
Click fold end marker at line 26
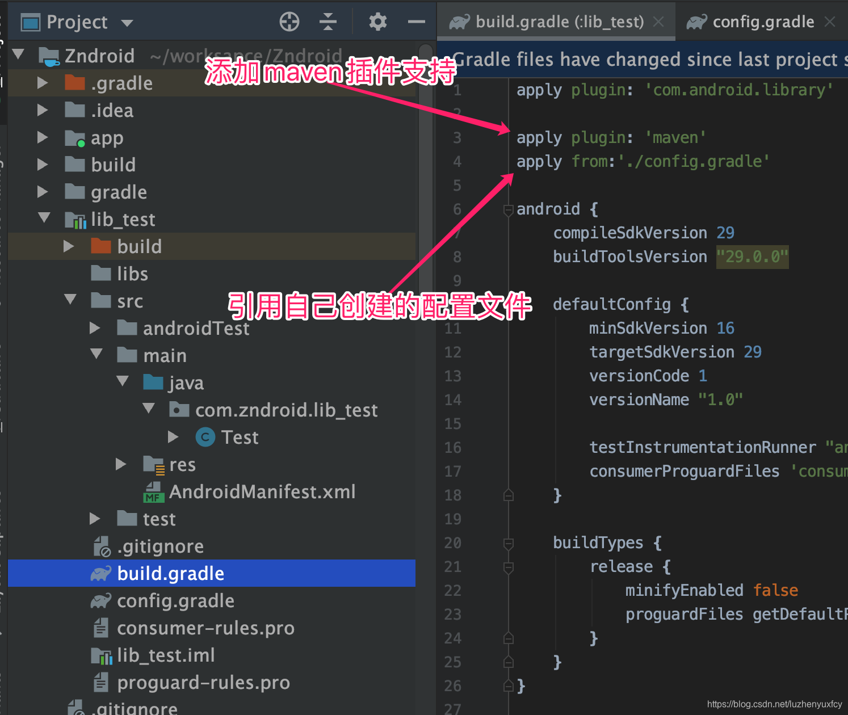(509, 687)
